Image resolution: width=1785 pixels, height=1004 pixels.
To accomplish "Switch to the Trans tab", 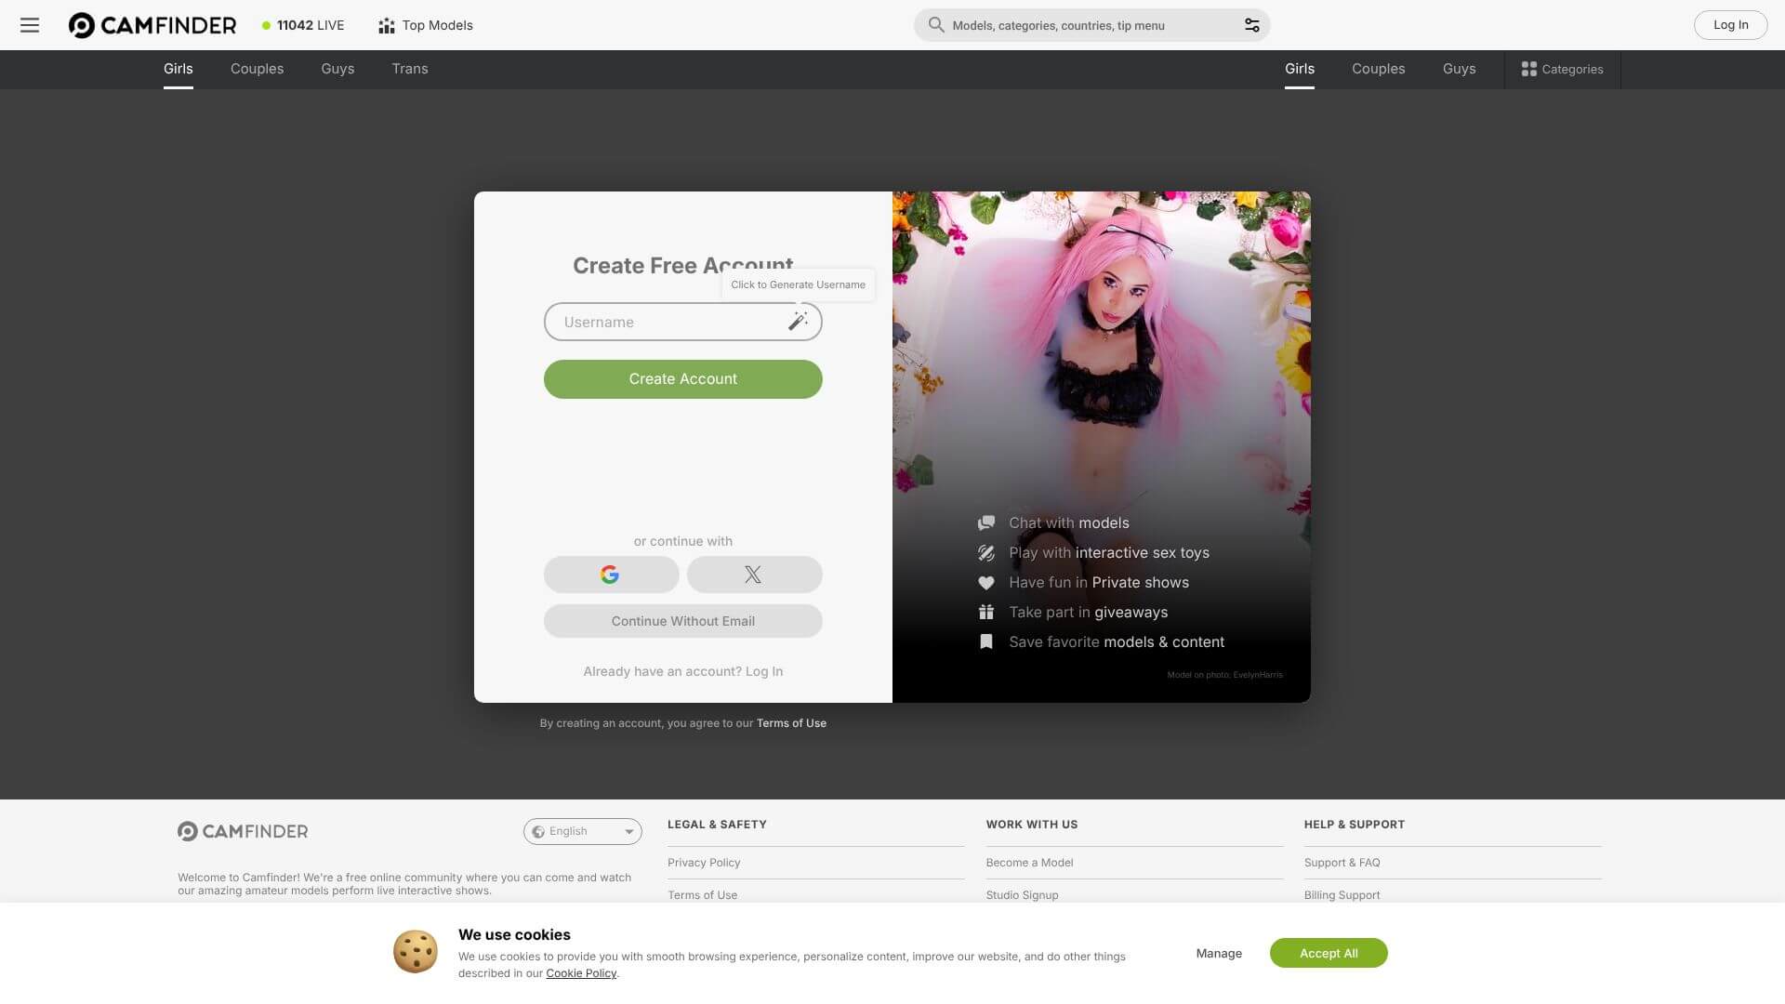I will pyautogui.click(x=410, y=69).
